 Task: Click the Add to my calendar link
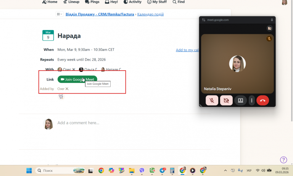[x=187, y=50]
